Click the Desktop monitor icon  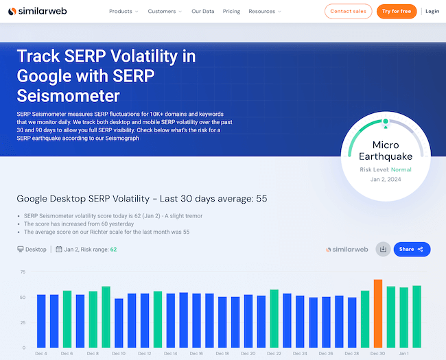click(20, 250)
